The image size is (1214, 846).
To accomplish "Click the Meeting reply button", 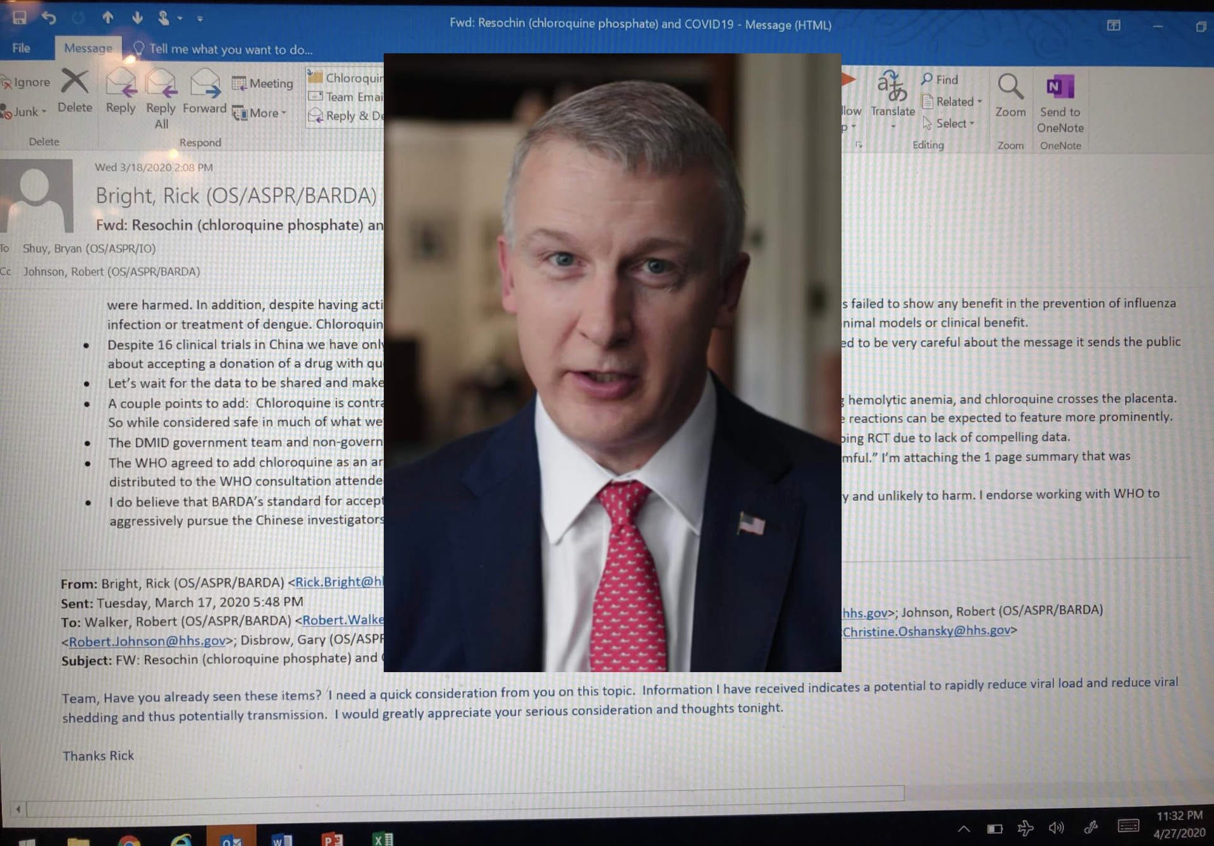I will (x=262, y=83).
